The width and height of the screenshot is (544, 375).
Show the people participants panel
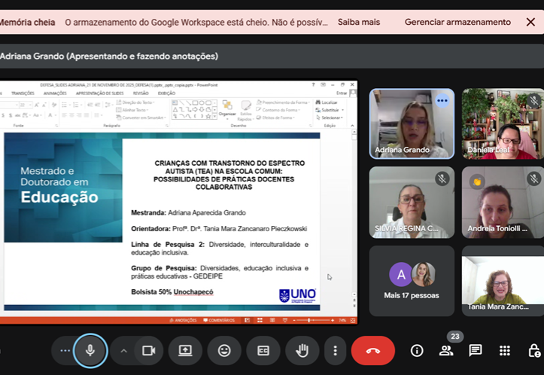(446, 350)
